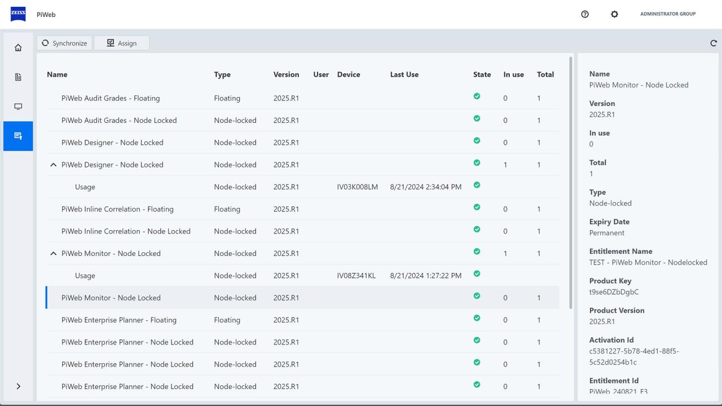Collapse the expanded PiWeb Monitor - Node Locked row
This screenshot has height=406, width=722.
54,253
